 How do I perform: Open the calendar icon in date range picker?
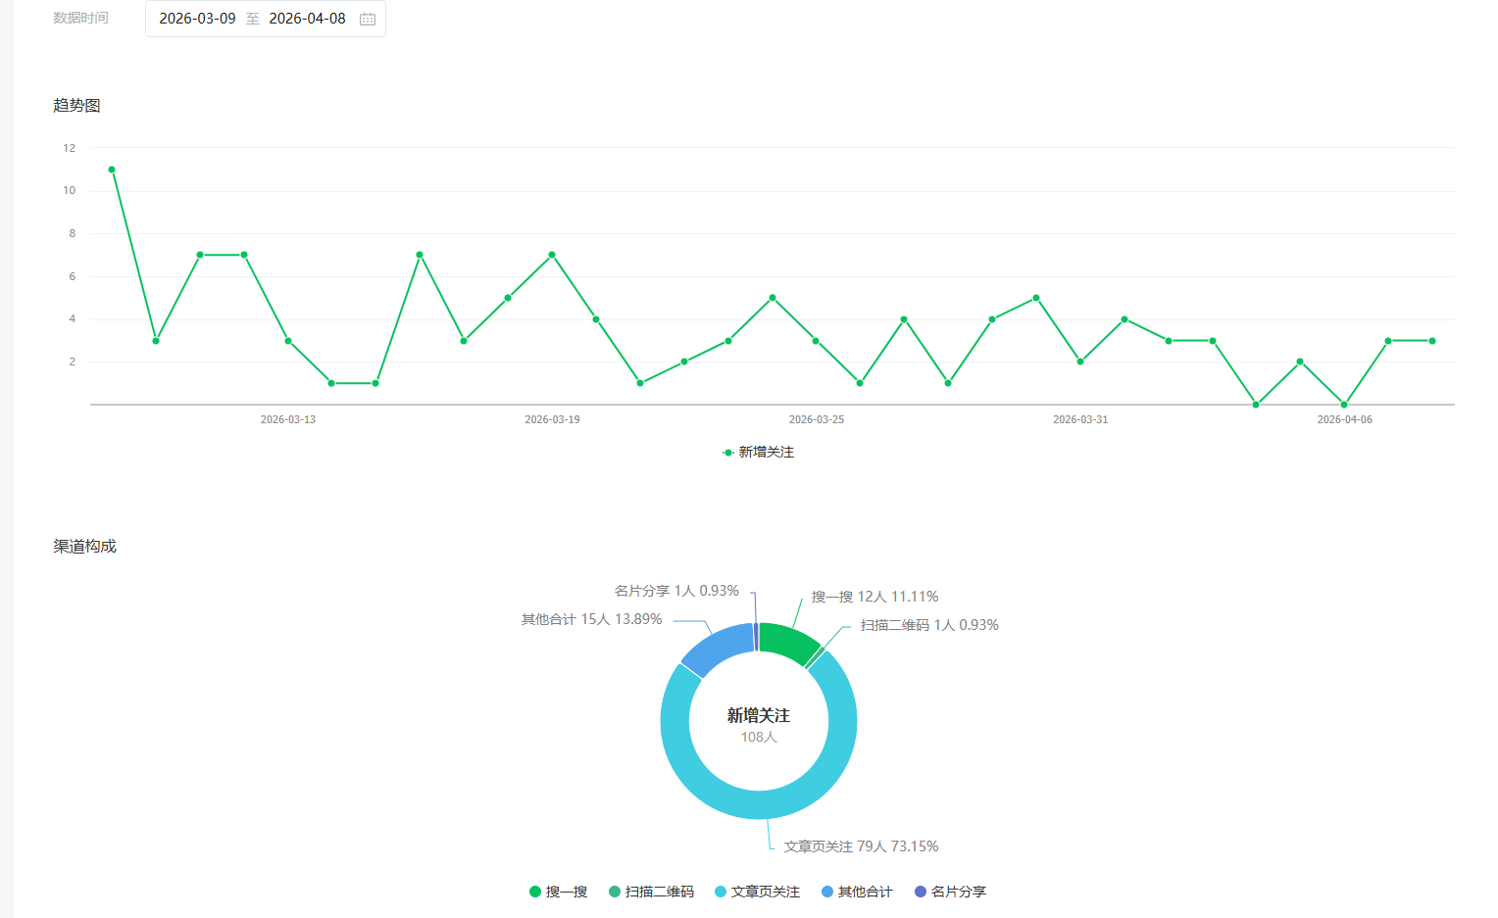pos(368,19)
